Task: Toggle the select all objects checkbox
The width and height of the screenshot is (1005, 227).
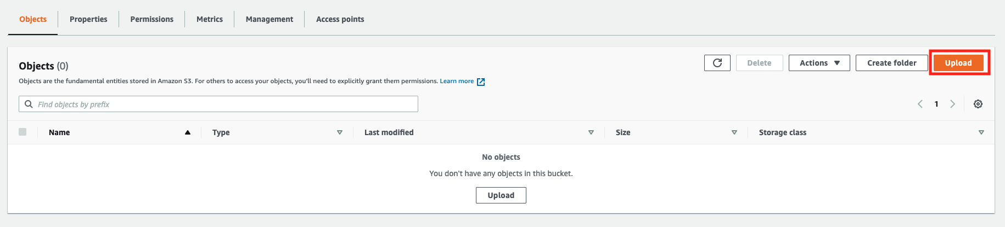Action: point(23,132)
